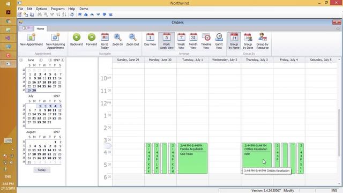The width and height of the screenshot is (343, 193).
Task: Open the Windows Start button
Action: click(x=9, y=4)
